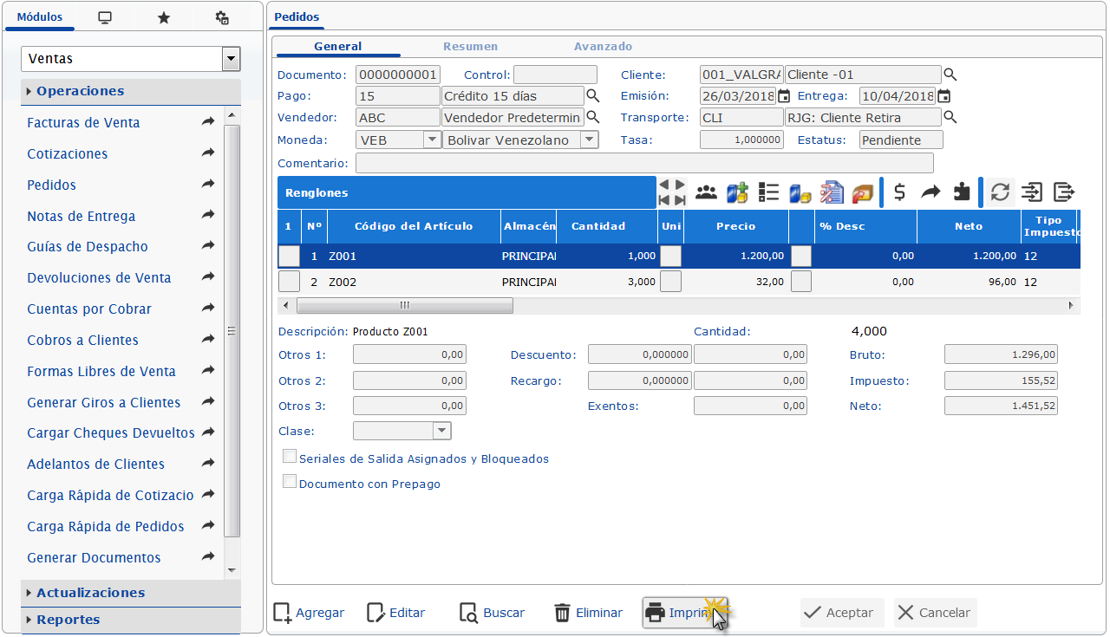Enable Seriales de Salida Asignados y Bloqueados
Image resolution: width=1110 pixels, height=637 pixels.
click(290, 457)
